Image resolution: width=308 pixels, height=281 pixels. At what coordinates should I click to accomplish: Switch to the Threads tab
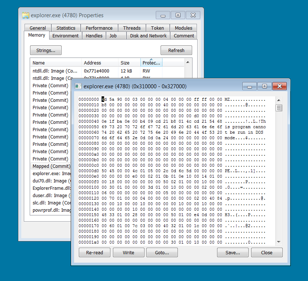click(132, 28)
